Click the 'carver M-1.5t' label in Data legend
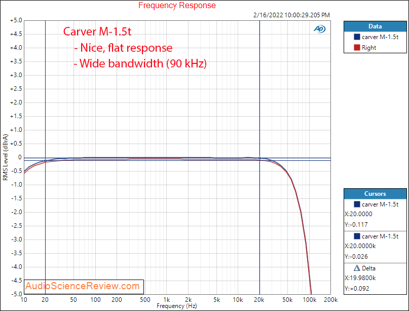This screenshot has height=311, width=409. click(380, 37)
